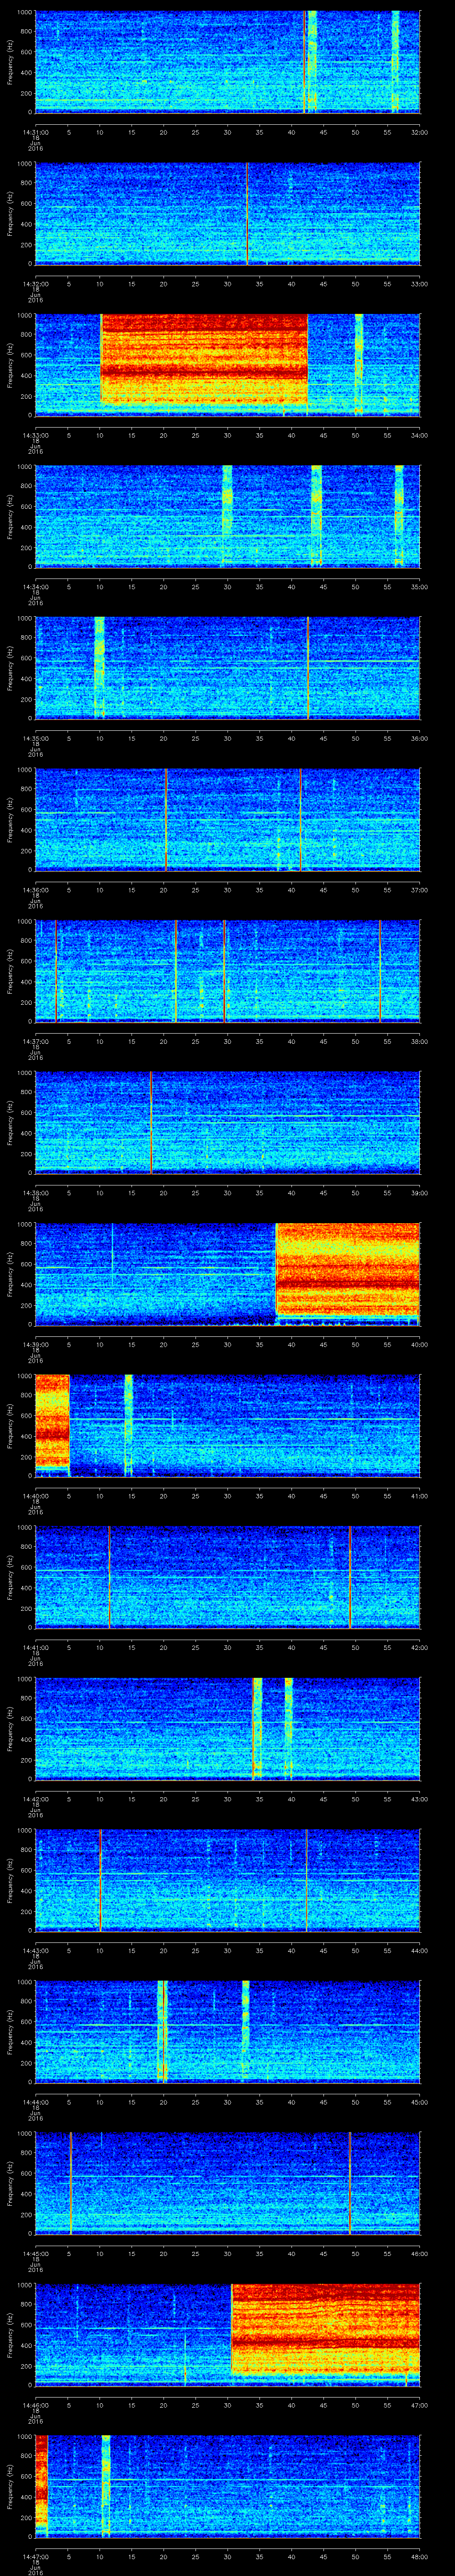The width and height of the screenshot is (455, 2576).
Task: Click the red line near 10 seconds in 14:43 spectrogram
Action: 100,1880
